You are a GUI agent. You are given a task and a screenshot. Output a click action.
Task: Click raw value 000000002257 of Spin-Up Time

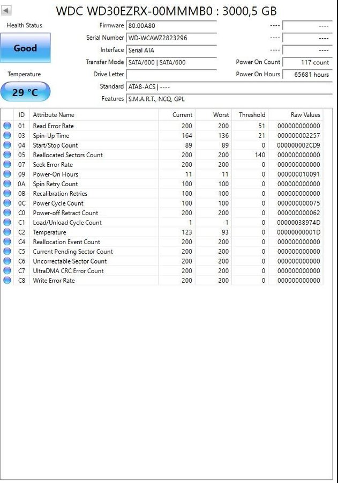pyautogui.click(x=299, y=136)
